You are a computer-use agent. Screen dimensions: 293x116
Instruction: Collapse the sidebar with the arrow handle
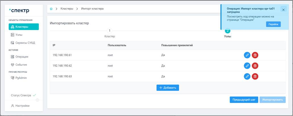(x=37, y=100)
